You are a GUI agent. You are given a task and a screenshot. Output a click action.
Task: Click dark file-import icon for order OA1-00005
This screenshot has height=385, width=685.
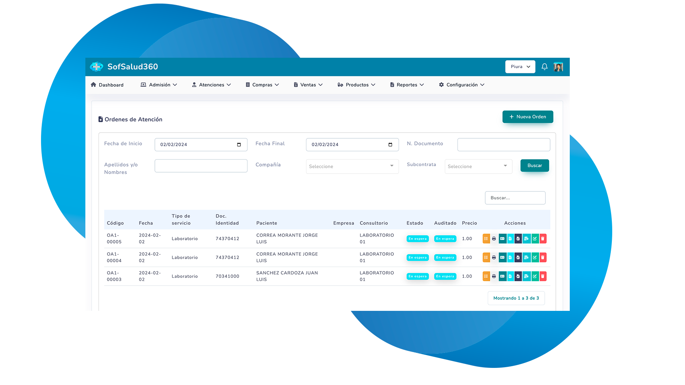tap(518, 238)
